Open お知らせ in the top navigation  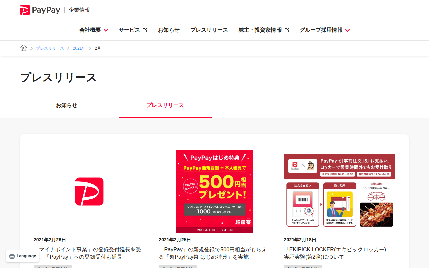(169, 30)
